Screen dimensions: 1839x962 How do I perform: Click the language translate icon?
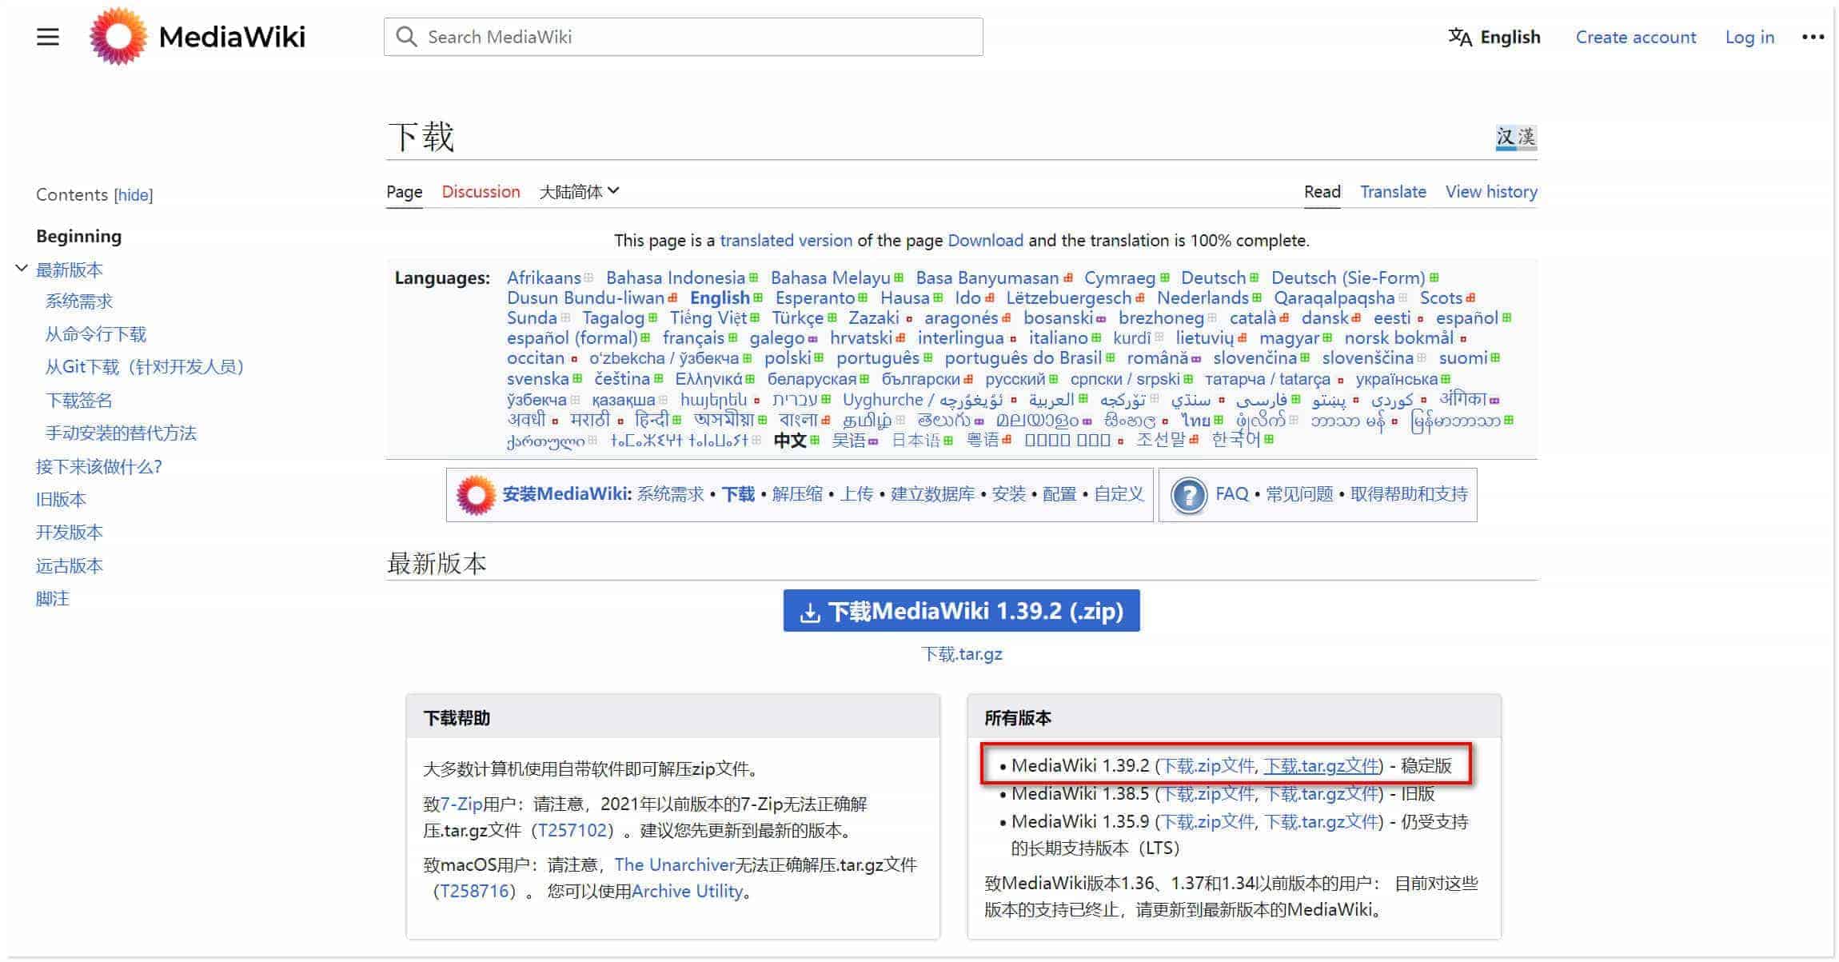click(1459, 37)
